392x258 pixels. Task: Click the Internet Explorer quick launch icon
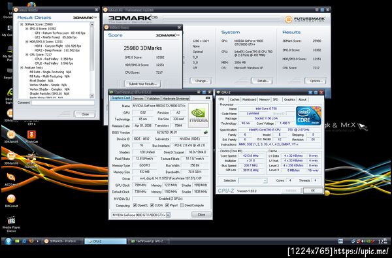tap(24, 241)
